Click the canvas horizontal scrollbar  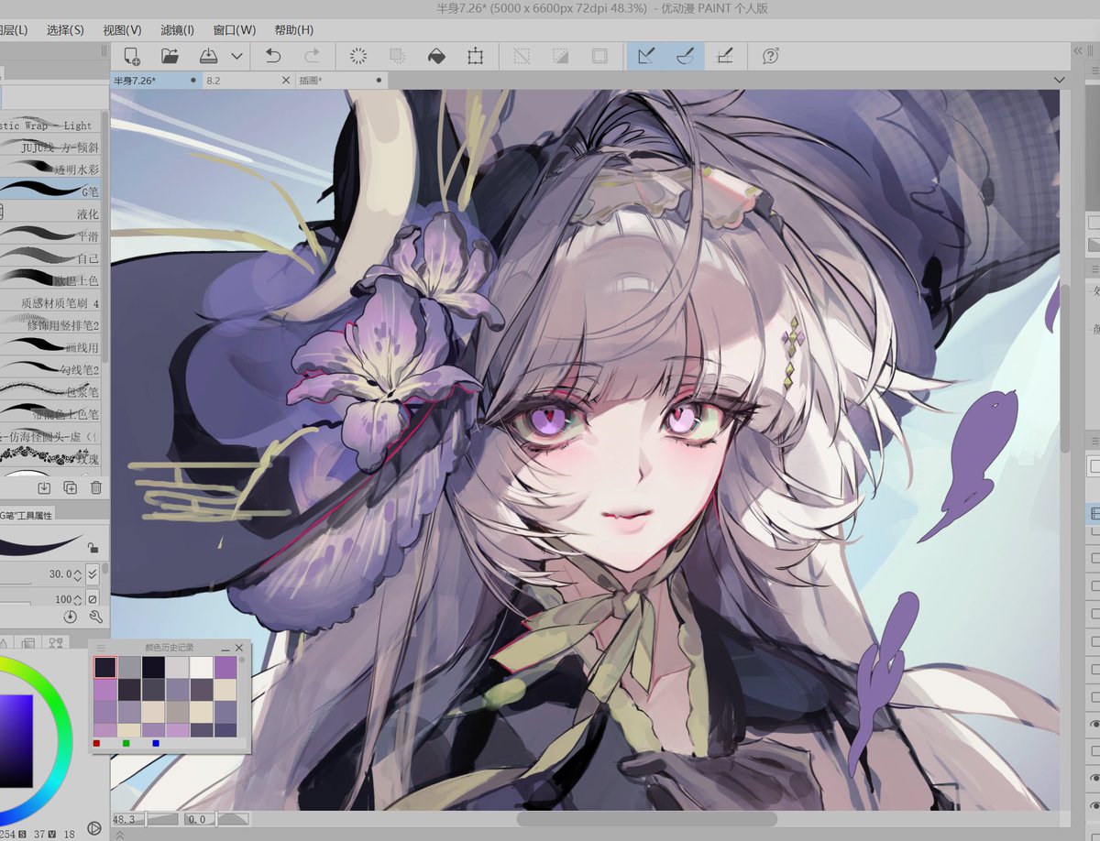(646, 819)
